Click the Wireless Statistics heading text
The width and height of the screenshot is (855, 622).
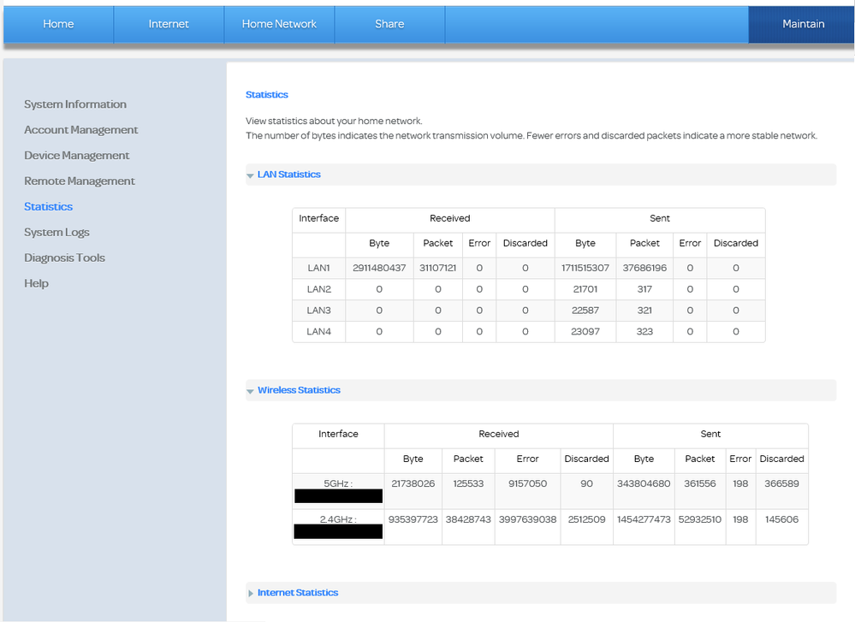point(299,390)
